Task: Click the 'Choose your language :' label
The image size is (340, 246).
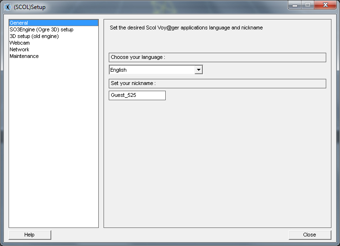Action: tap(138, 57)
